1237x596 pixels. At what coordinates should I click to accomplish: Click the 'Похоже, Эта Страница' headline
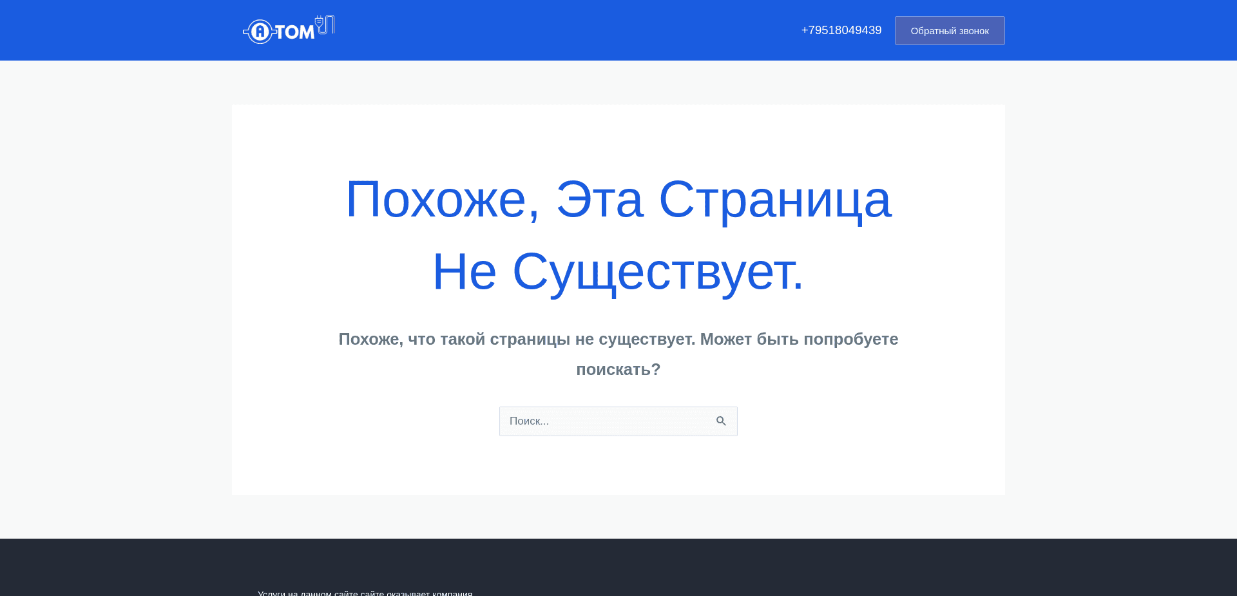click(618, 200)
